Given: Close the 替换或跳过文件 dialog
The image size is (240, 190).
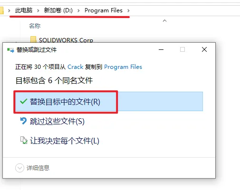Looking at the screenshot, I should coord(204,49).
